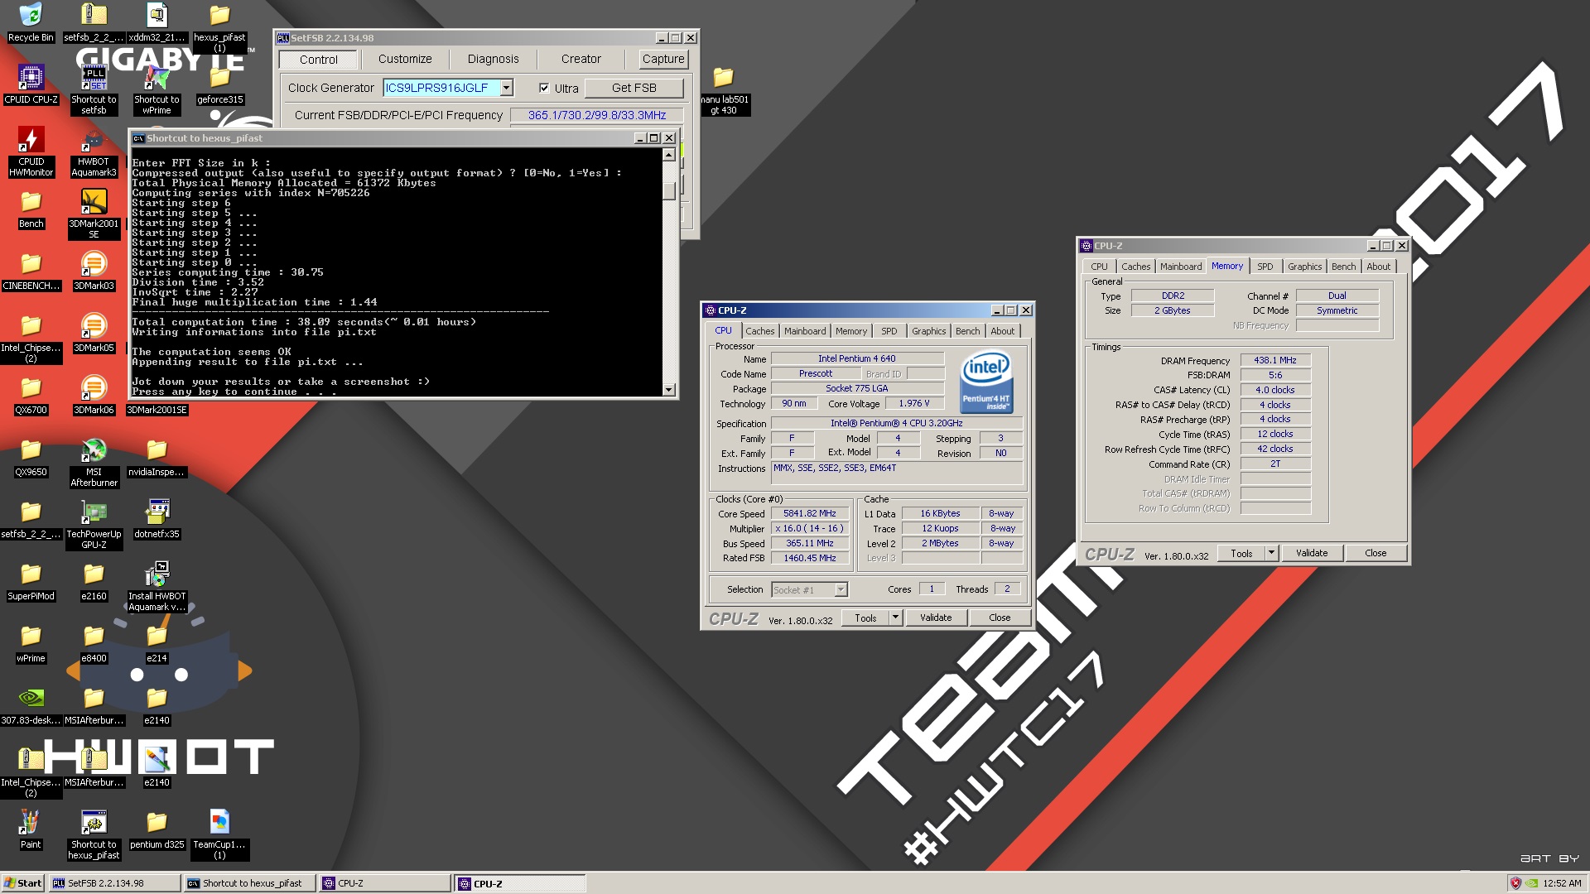Click the Start button on taskbar
1590x894 pixels.
point(22,883)
